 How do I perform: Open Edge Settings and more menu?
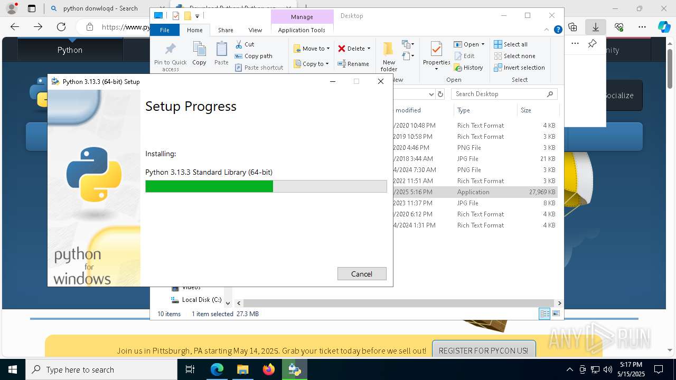click(x=642, y=27)
